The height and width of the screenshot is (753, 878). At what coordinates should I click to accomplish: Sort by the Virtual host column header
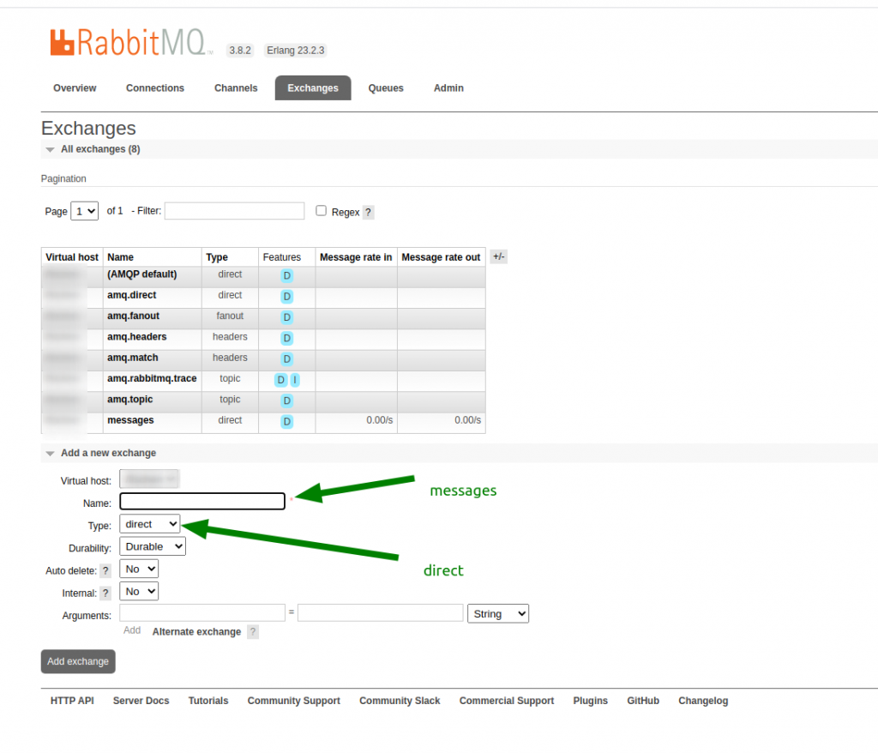pyautogui.click(x=72, y=257)
